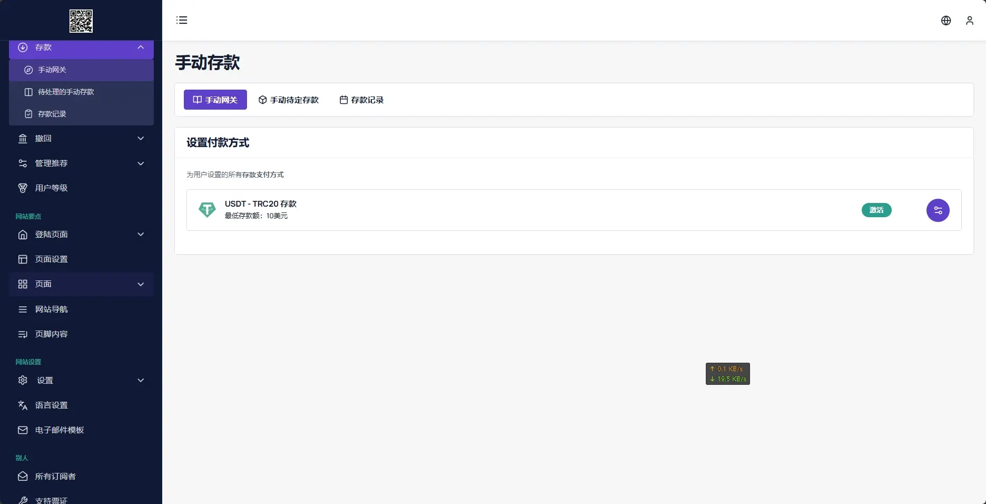Click the QR code logo in sidebar
The image size is (986, 504).
coord(81,21)
